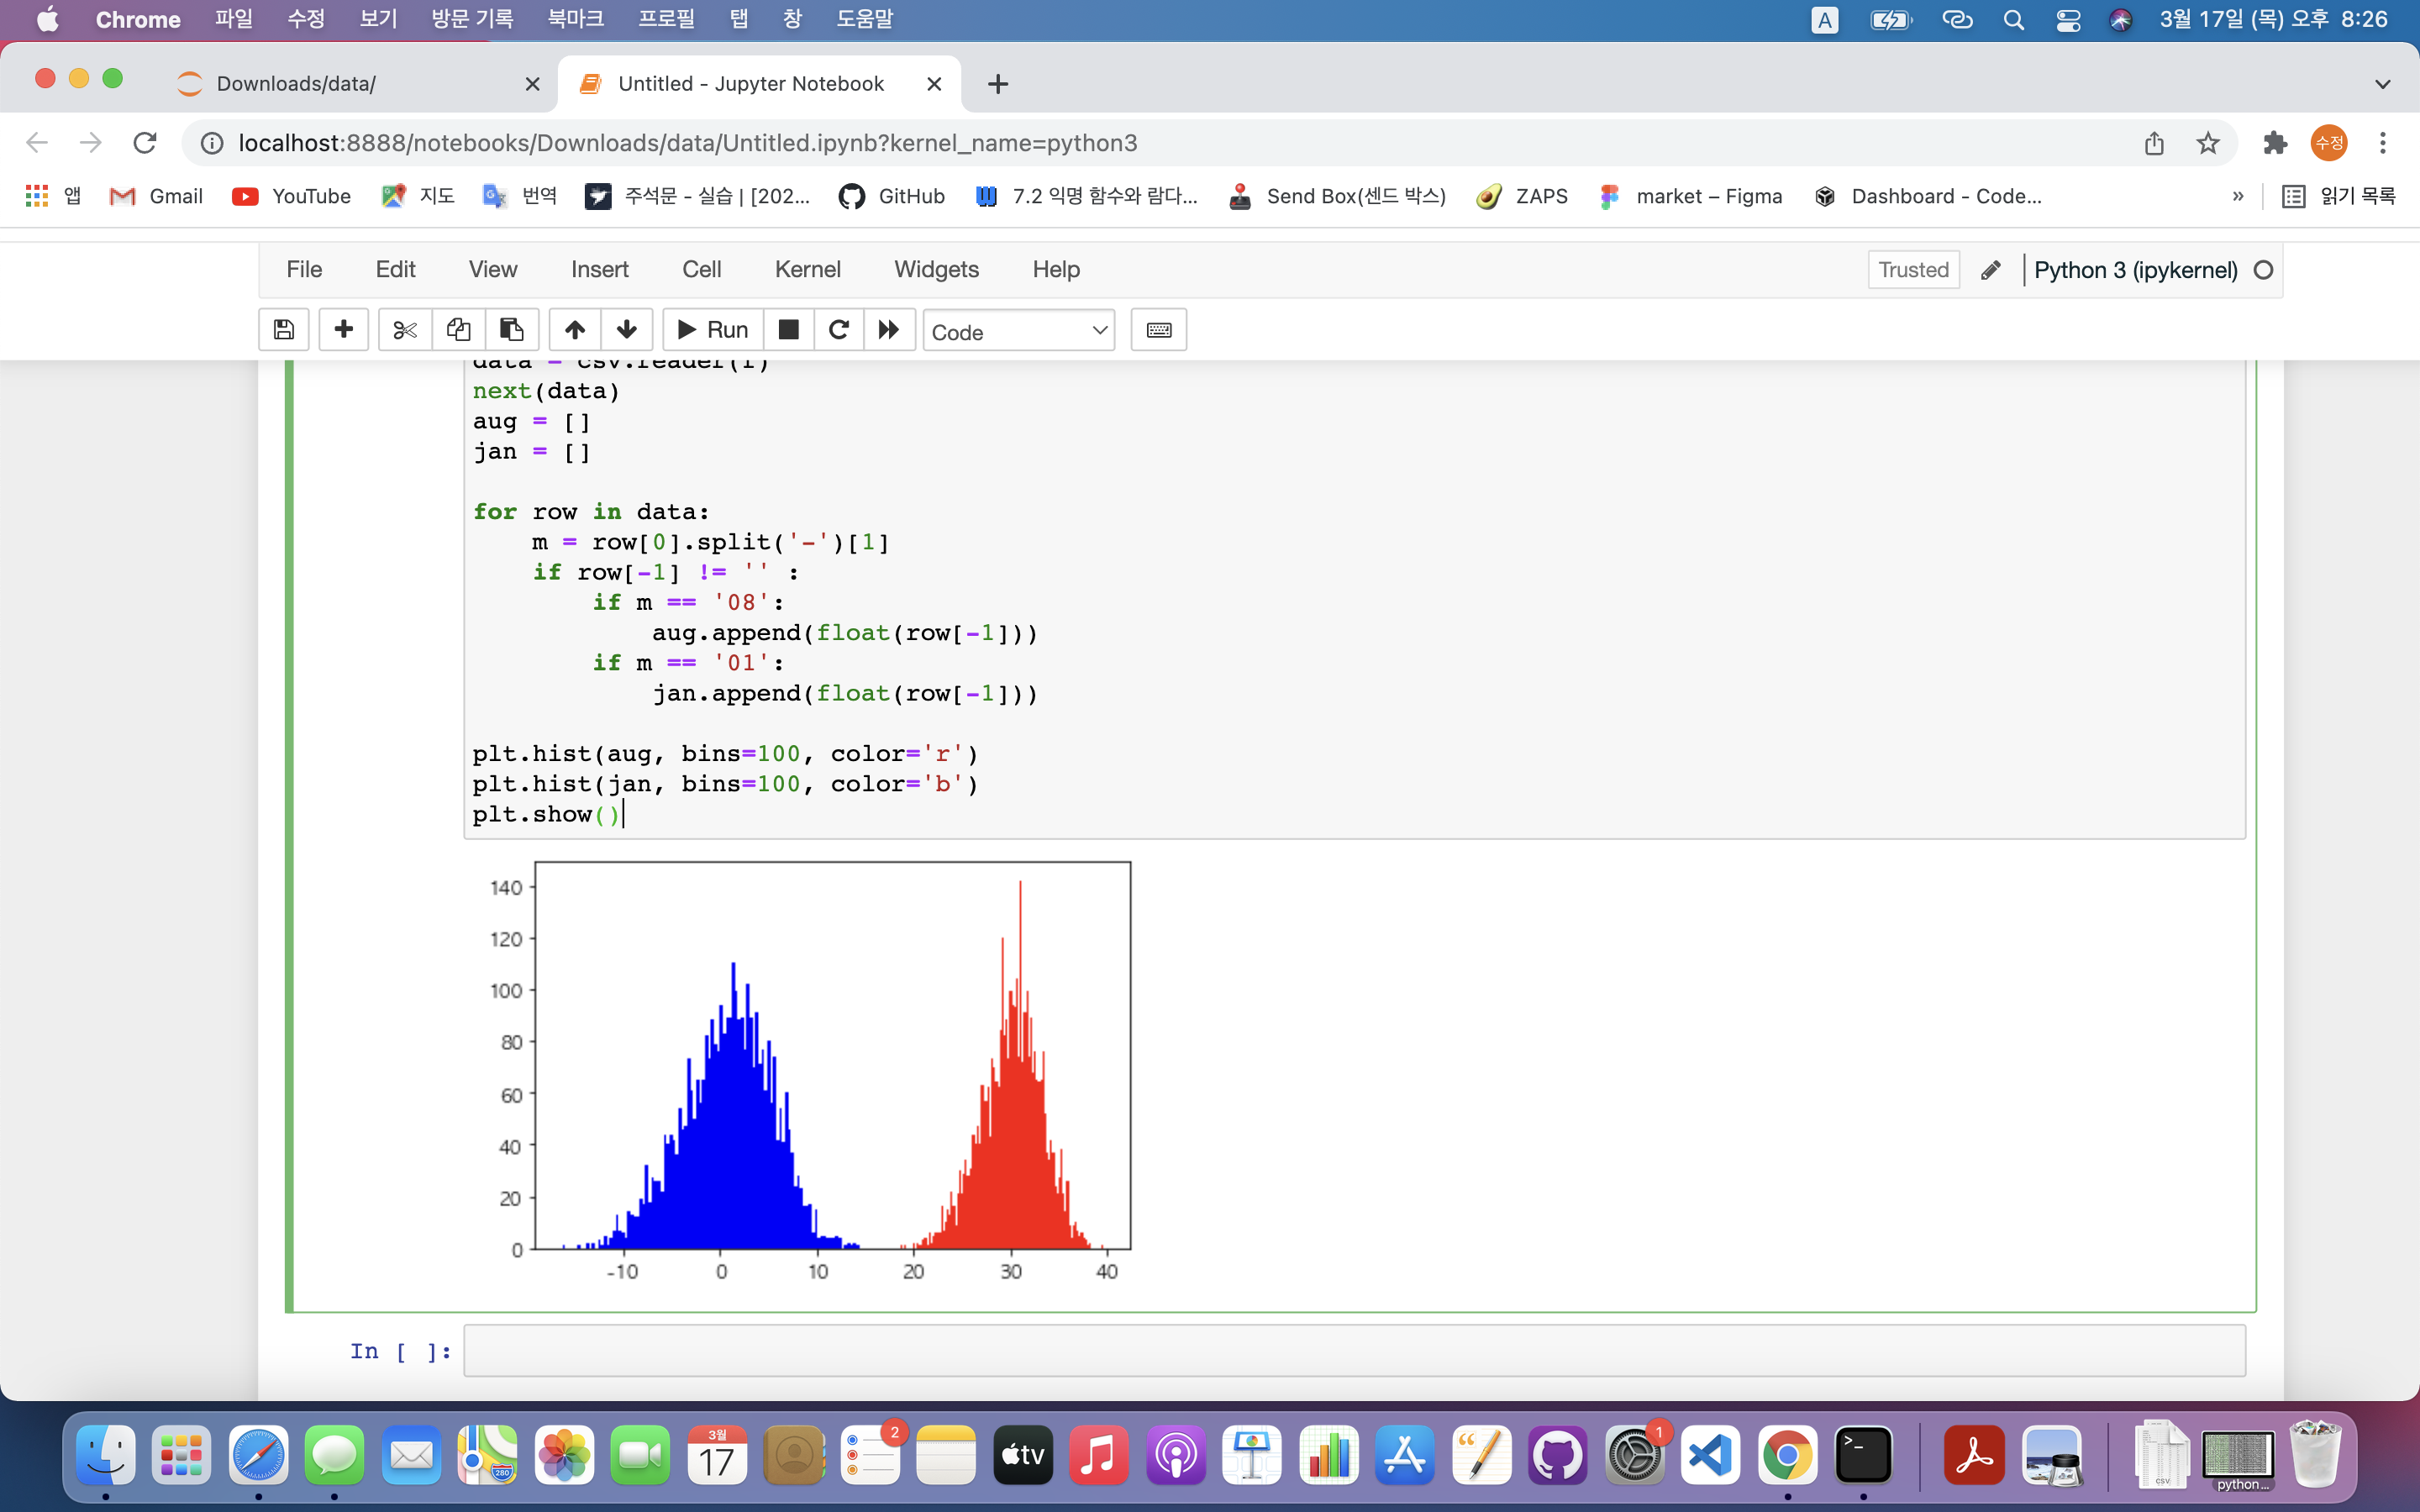
Task: Insert cell below with the plus icon
Action: (x=343, y=330)
